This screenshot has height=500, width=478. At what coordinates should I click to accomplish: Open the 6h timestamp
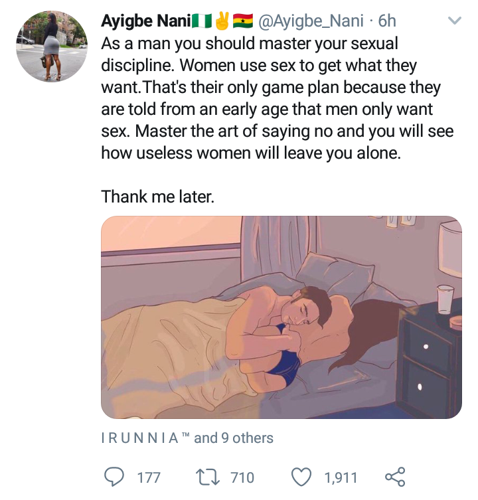[x=387, y=21]
